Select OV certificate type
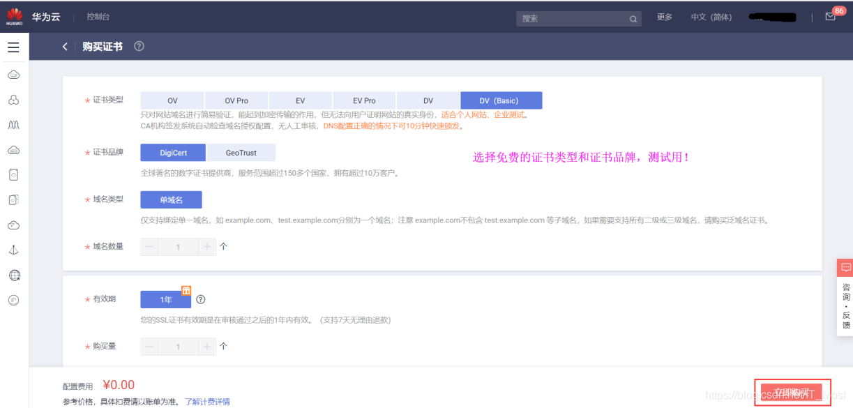853x408 pixels. click(172, 100)
